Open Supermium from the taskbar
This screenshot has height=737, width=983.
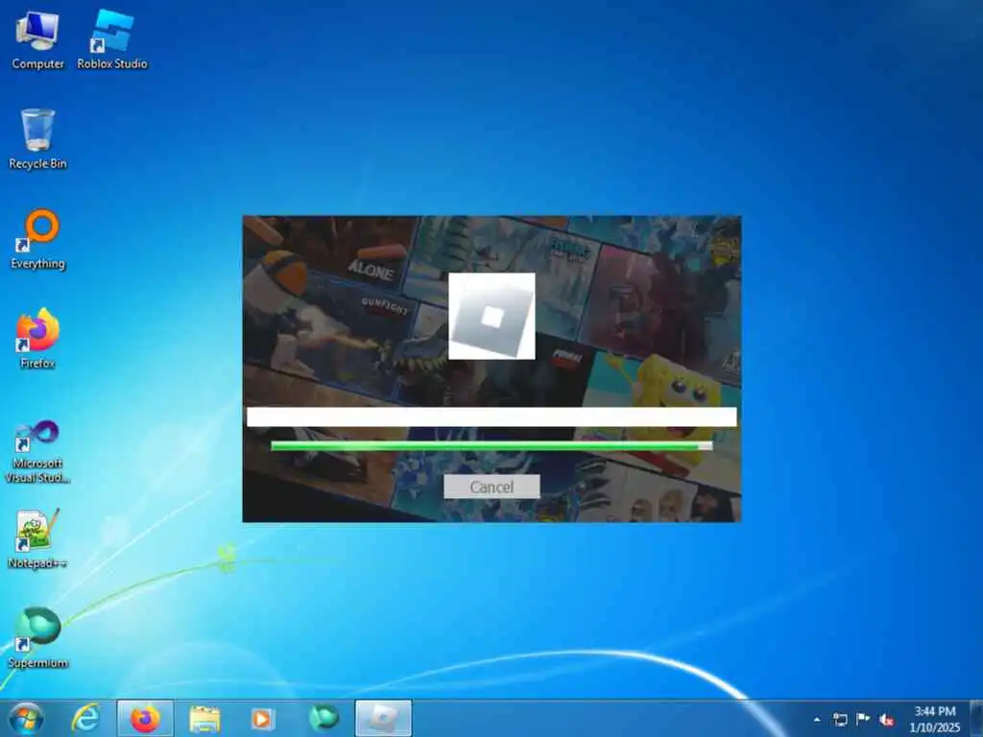(x=323, y=719)
